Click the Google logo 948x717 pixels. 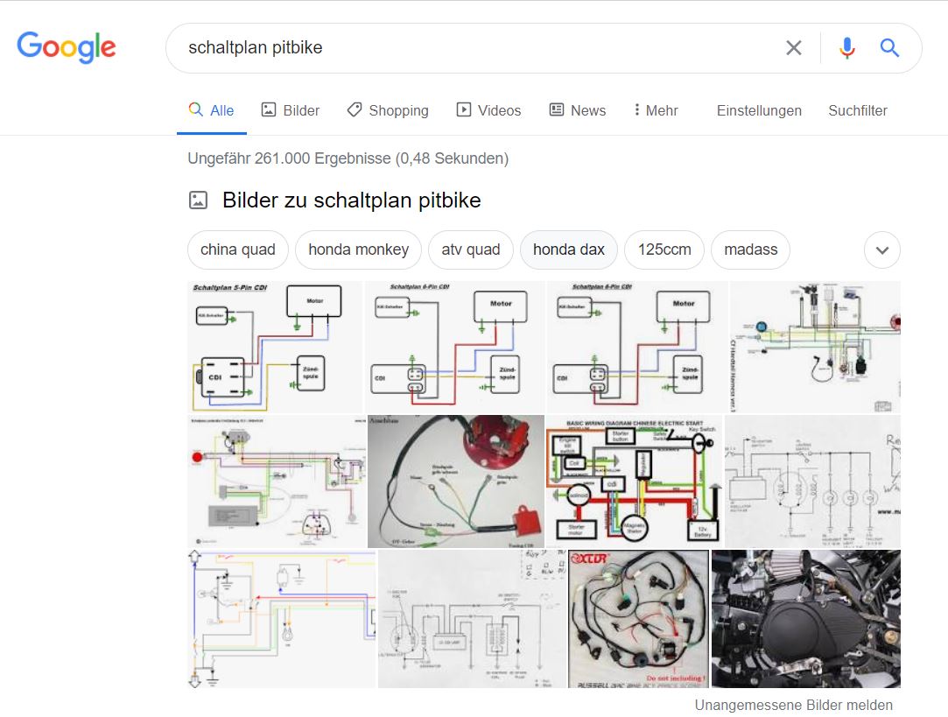tap(67, 47)
